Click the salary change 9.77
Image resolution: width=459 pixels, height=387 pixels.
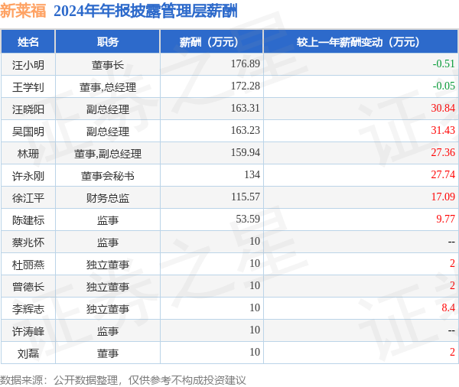(x=445, y=219)
